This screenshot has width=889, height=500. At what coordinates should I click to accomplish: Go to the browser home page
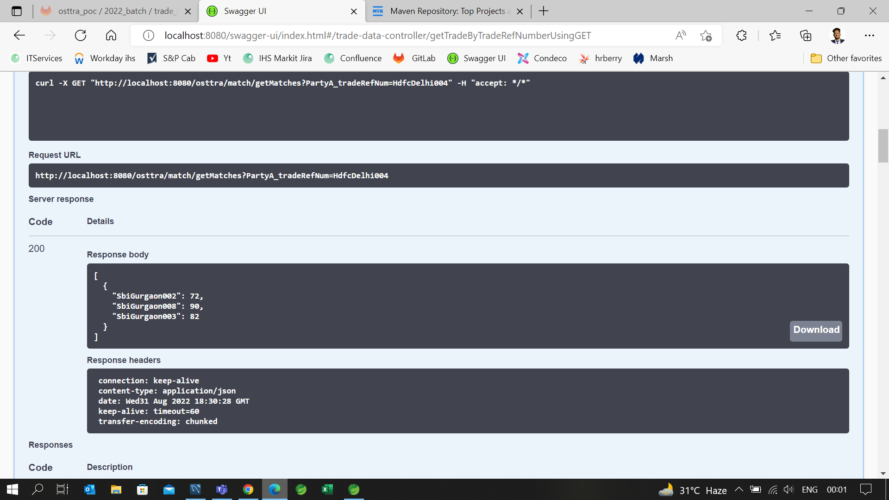111,35
